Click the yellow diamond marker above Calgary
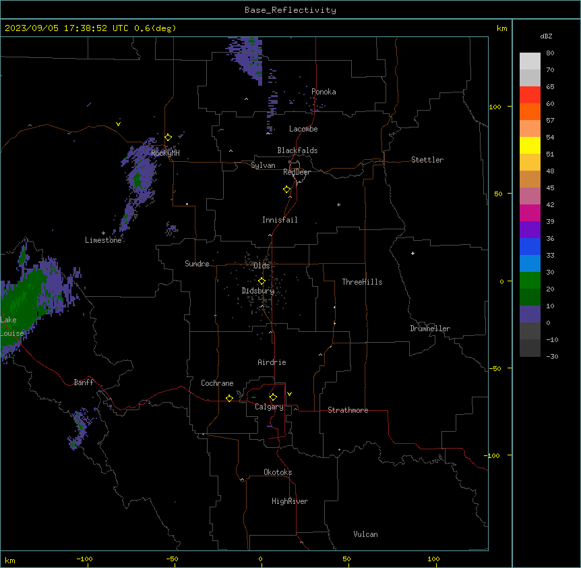Viewport: 581px width, 568px height. coord(273,397)
